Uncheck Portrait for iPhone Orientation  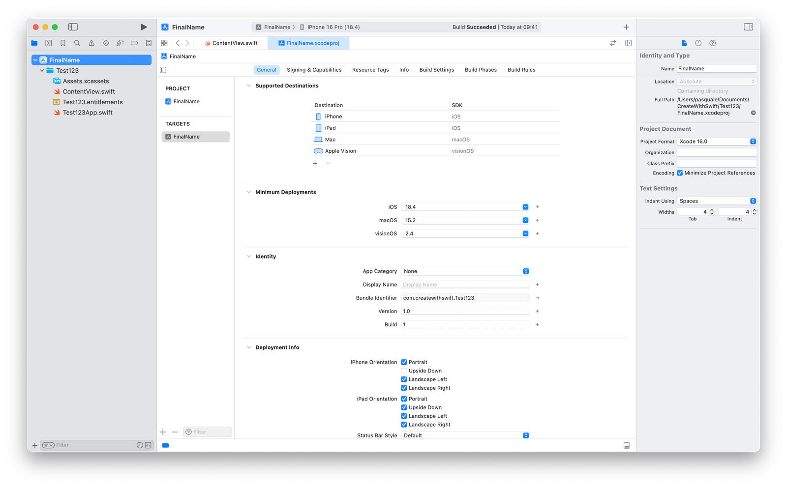(404, 362)
